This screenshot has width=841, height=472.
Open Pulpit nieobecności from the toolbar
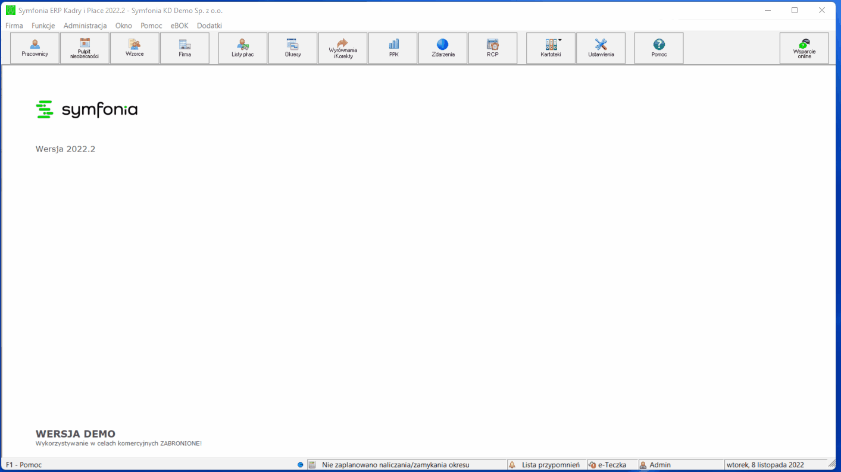pos(85,48)
